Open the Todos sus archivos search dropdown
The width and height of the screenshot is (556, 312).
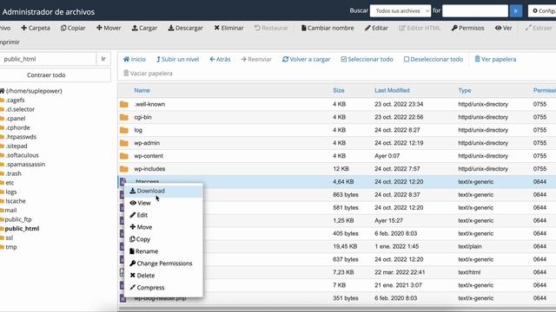tap(400, 11)
